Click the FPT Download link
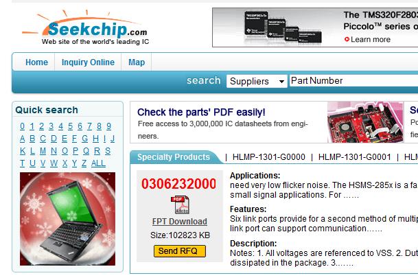This screenshot has height=280, width=418. [180, 222]
